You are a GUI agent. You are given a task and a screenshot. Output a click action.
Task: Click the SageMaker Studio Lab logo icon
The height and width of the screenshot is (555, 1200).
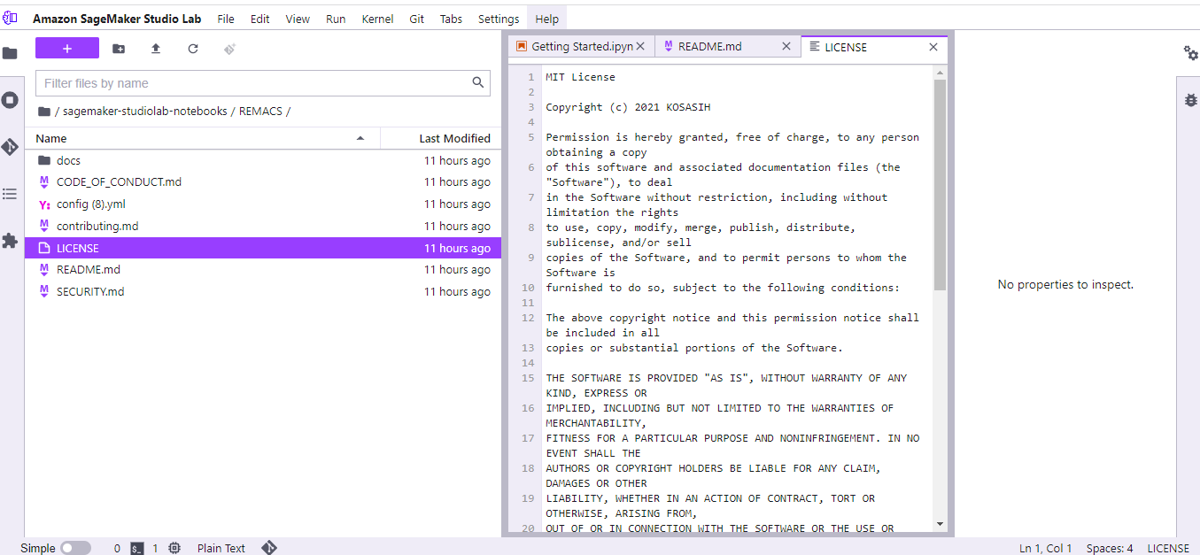click(x=10, y=18)
